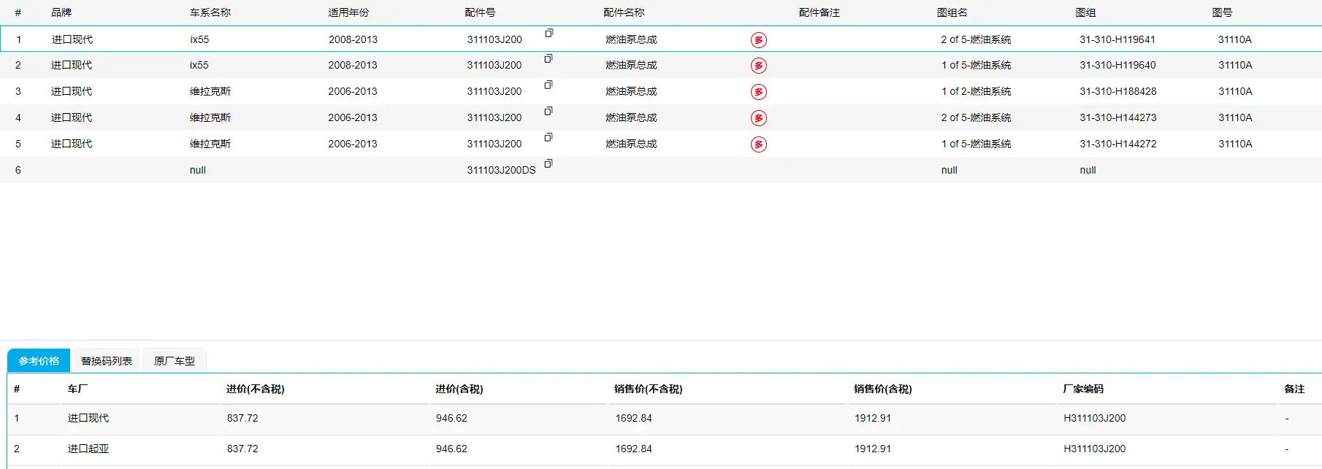Click red 多 badge in row 5
Image resolution: width=1322 pixels, height=469 pixels.
click(759, 144)
